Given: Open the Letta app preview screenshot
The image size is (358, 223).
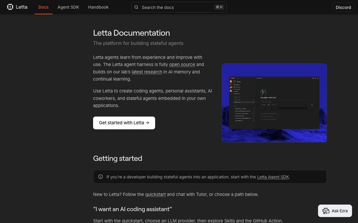Looking at the screenshot, I should tap(274, 103).
